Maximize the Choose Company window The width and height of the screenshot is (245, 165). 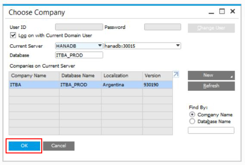pyautogui.click(x=222, y=11)
